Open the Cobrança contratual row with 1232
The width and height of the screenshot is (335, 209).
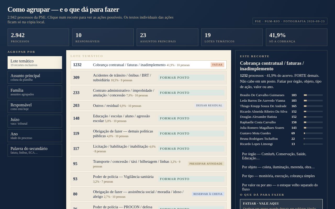[148, 65]
